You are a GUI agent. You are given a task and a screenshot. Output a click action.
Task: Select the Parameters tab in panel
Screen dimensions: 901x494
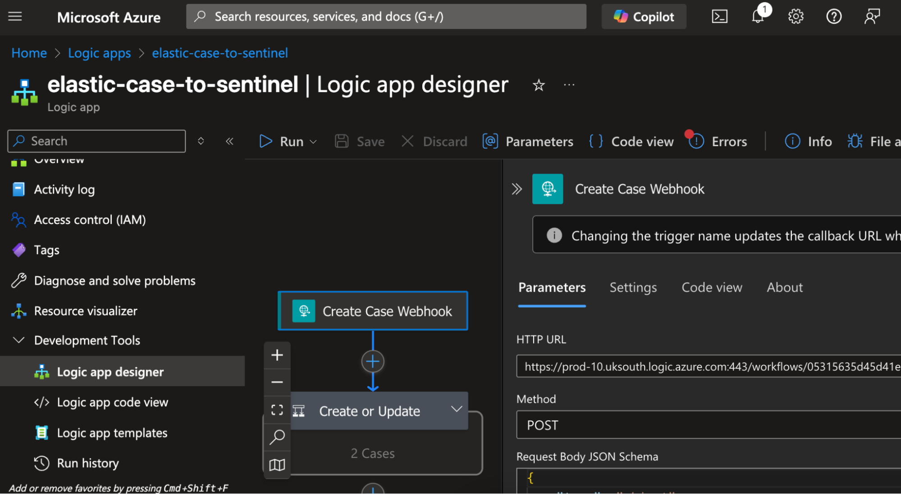click(552, 287)
